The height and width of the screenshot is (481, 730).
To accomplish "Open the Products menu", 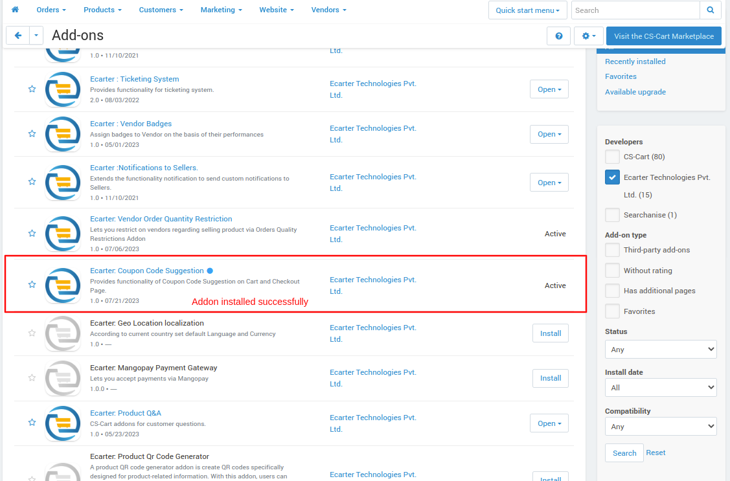I will point(102,10).
